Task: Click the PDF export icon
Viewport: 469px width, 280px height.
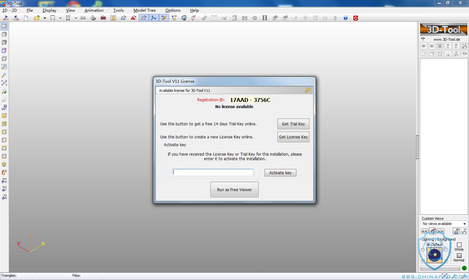Action: [x=83, y=18]
